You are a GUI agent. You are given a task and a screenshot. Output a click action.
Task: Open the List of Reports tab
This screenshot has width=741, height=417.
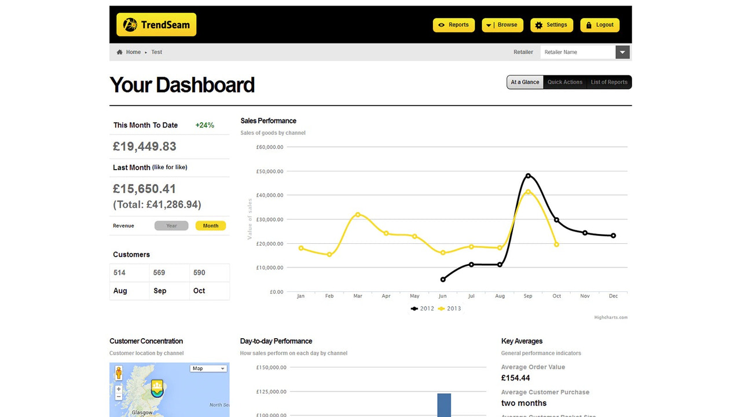(x=609, y=82)
